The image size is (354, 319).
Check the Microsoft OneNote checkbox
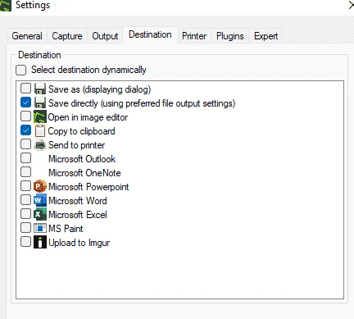(25, 172)
